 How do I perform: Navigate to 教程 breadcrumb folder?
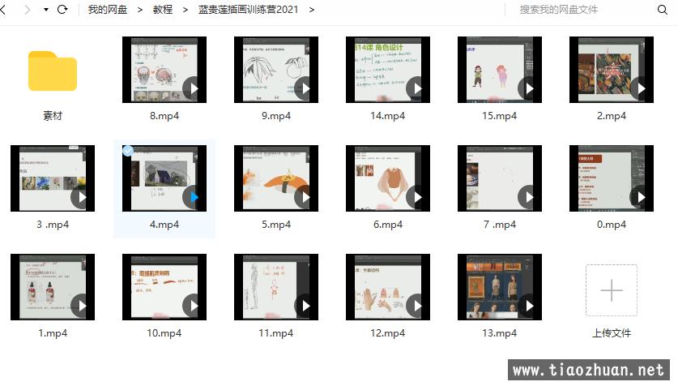163,10
